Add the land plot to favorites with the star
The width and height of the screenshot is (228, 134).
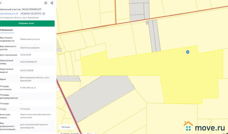46,3
